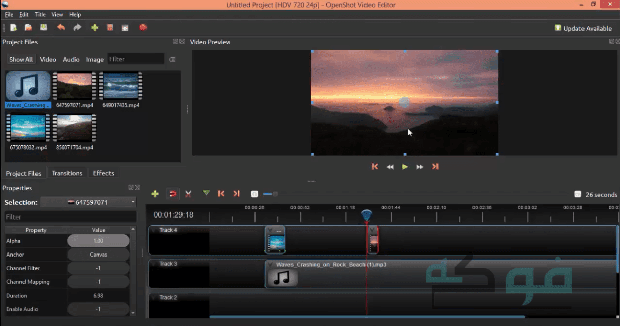Open the Selection dropdown showing 647597071
The width and height of the screenshot is (620, 326).
pyautogui.click(x=89, y=202)
